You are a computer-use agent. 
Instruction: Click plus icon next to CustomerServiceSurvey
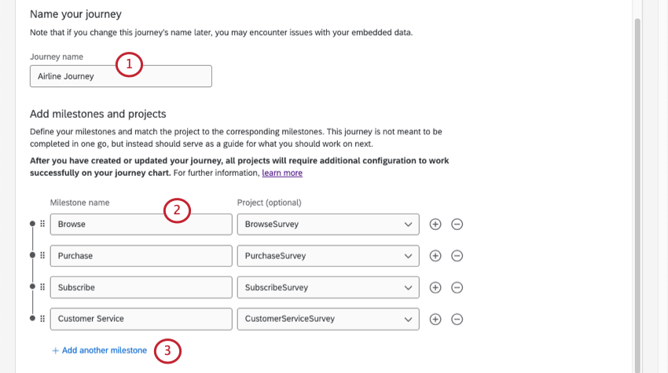click(x=435, y=319)
